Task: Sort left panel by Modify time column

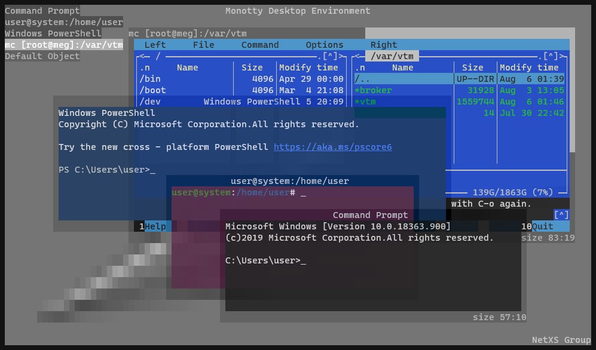Action: tap(308, 67)
